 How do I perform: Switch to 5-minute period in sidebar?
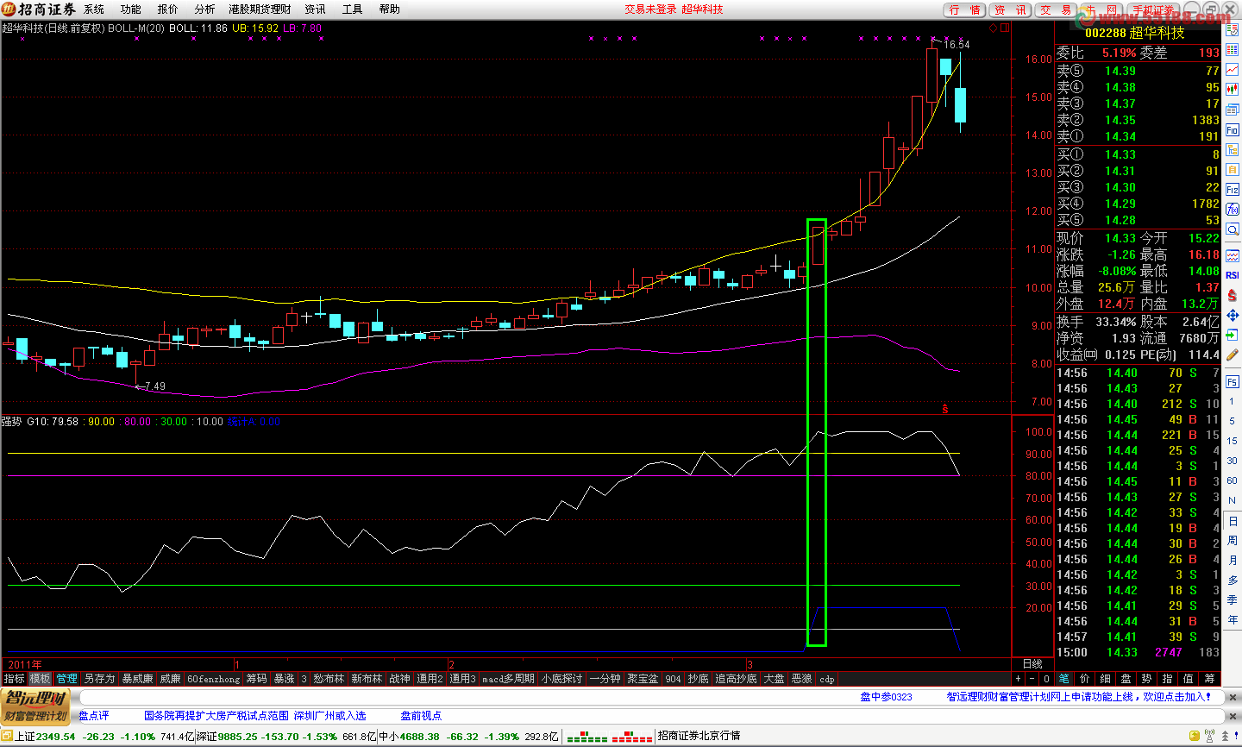point(1232,422)
